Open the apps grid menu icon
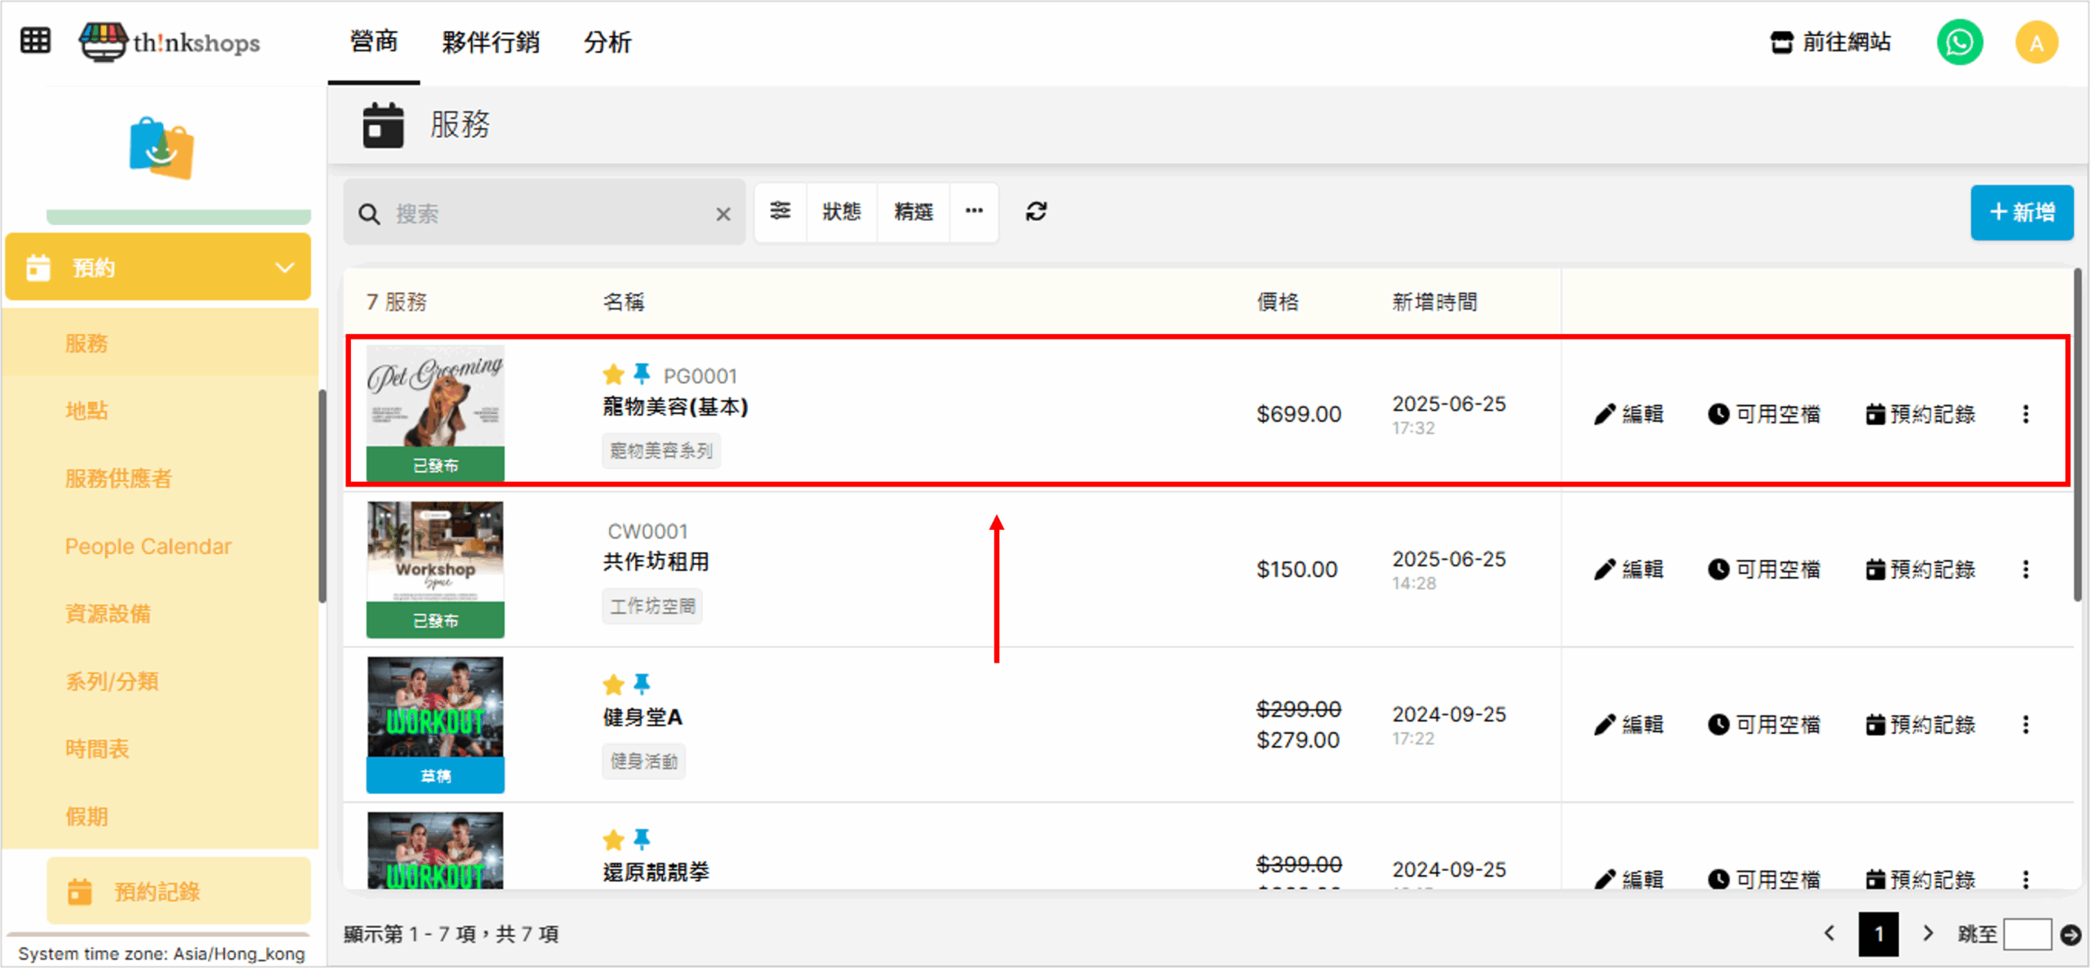 35,41
